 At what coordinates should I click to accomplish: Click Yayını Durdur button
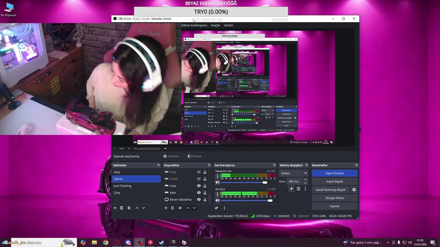[x=334, y=173]
